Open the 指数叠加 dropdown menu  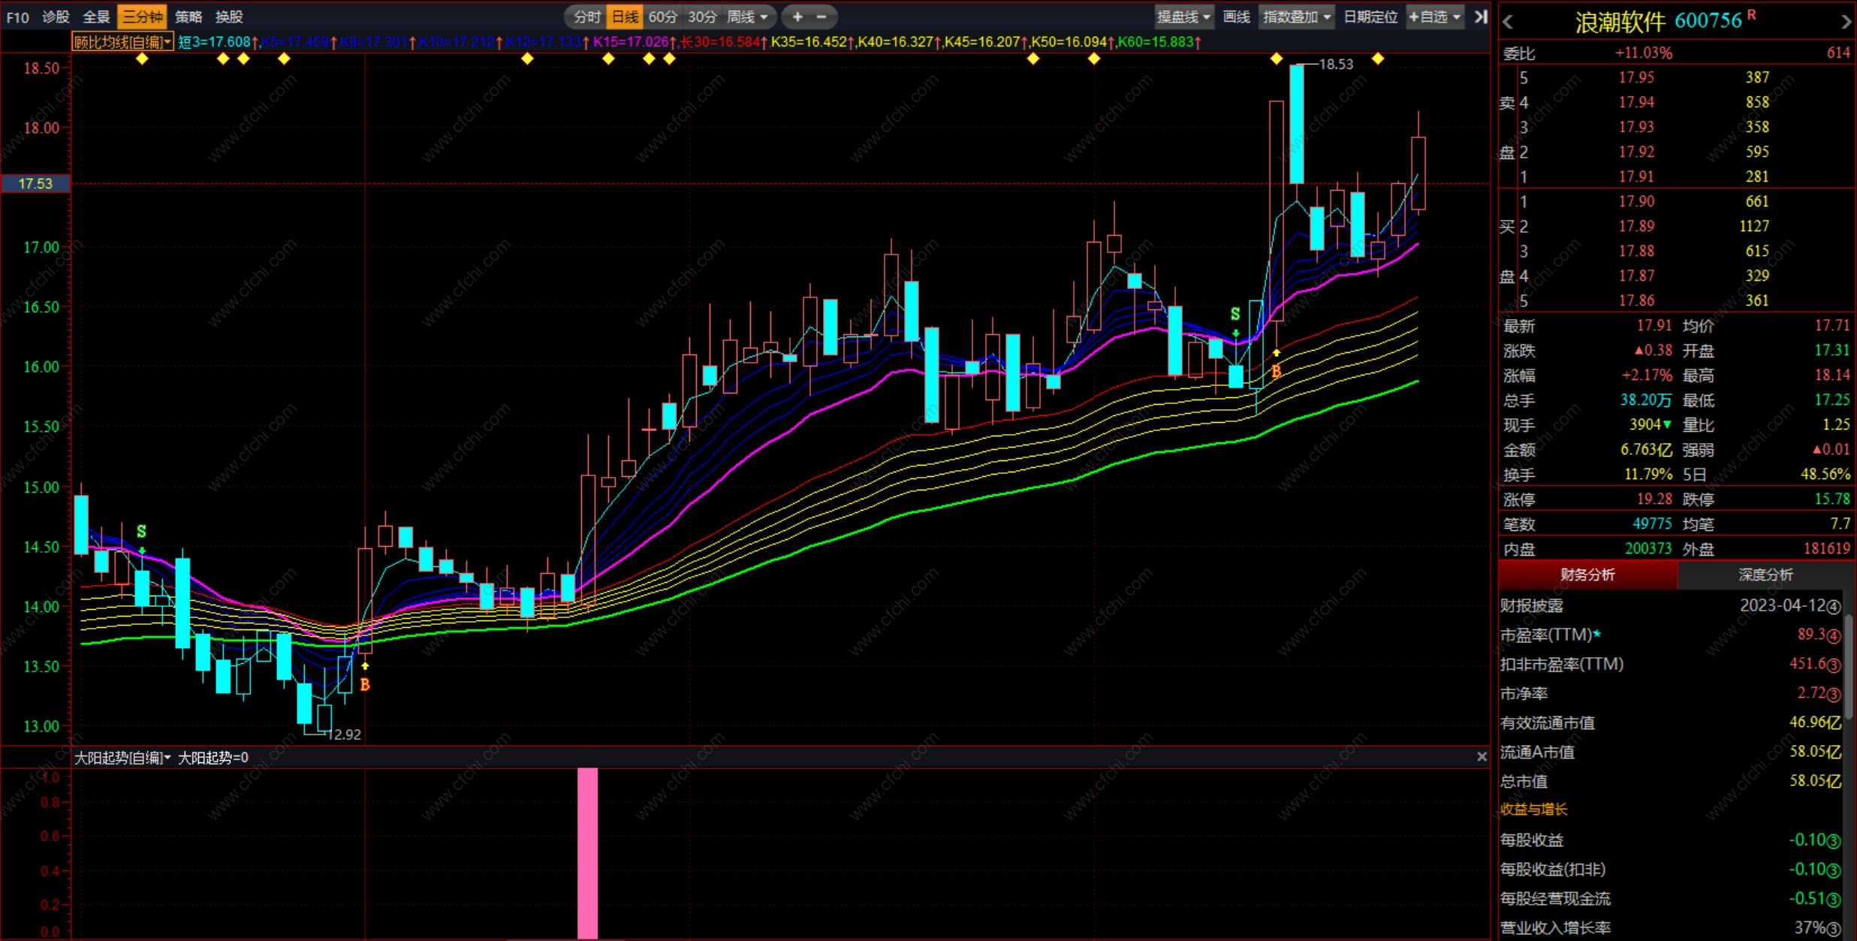(1296, 17)
